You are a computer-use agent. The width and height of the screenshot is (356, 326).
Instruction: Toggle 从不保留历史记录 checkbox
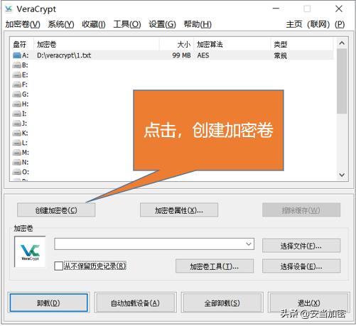tap(58, 266)
